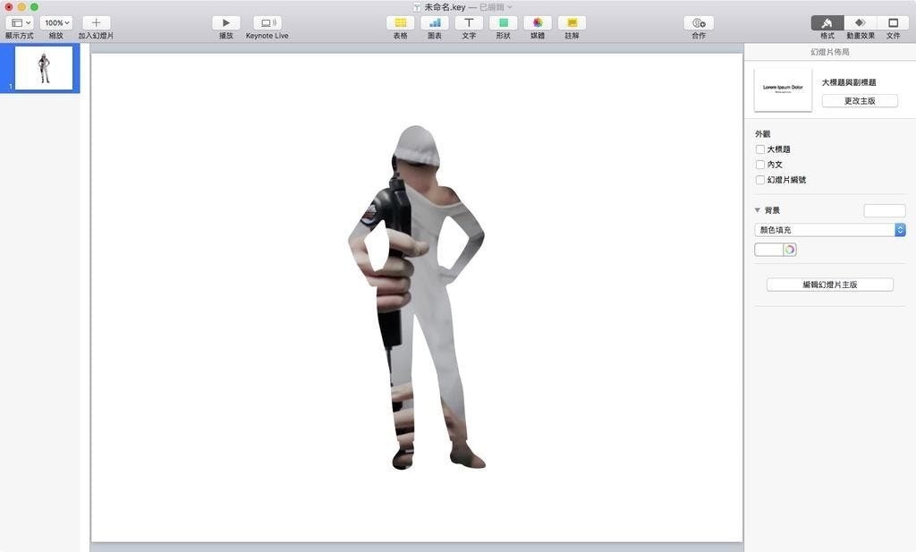
Task: Add a comment with the 註解 icon
Action: 572,22
